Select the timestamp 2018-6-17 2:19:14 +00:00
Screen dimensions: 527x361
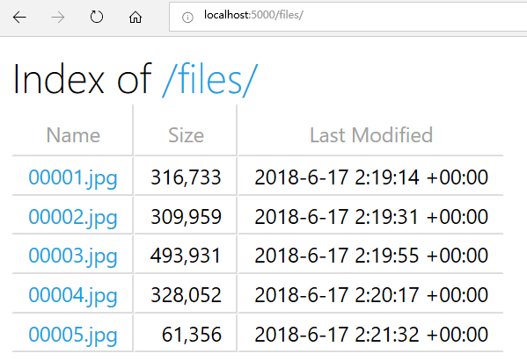click(371, 177)
